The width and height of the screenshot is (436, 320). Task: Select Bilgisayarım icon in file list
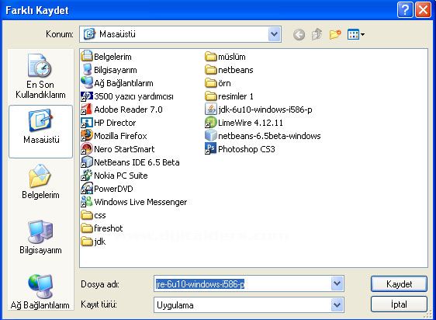point(87,70)
